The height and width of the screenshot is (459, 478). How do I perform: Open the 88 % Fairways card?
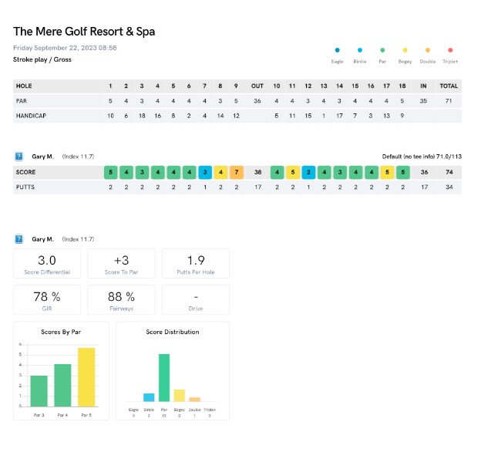point(121,300)
